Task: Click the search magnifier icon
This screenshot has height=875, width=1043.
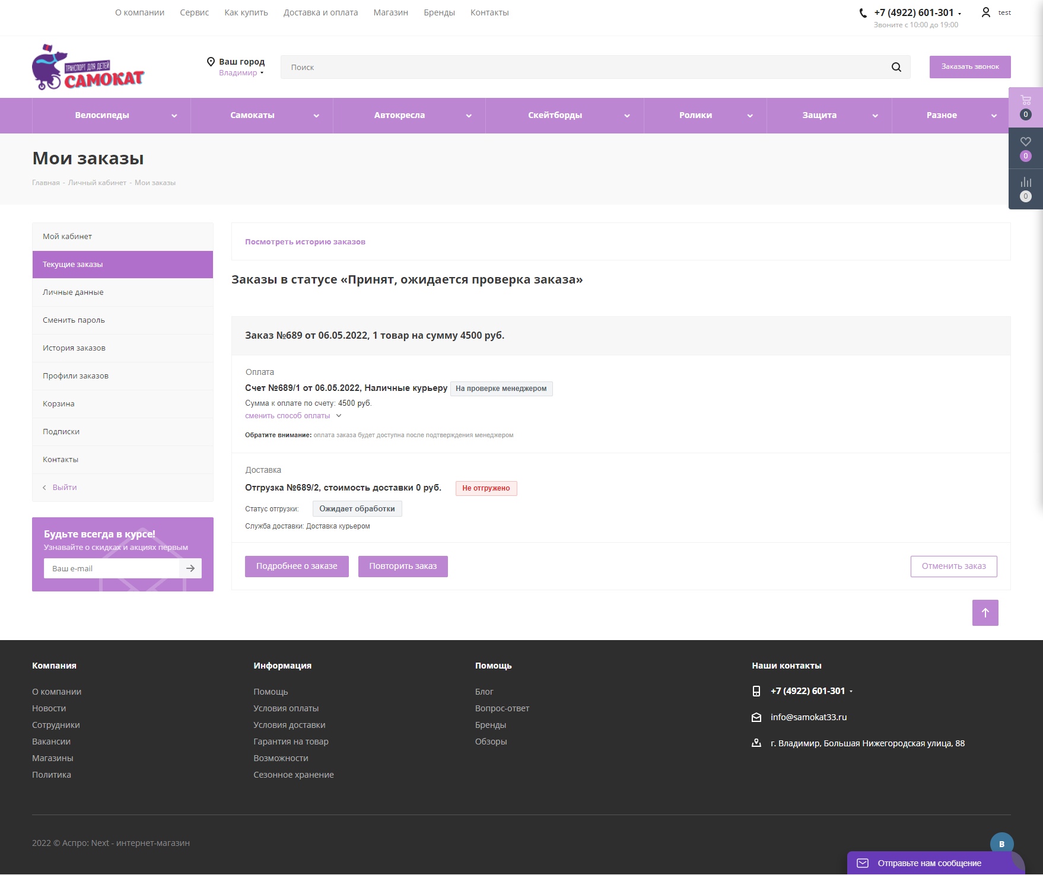Action: (896, 67)
